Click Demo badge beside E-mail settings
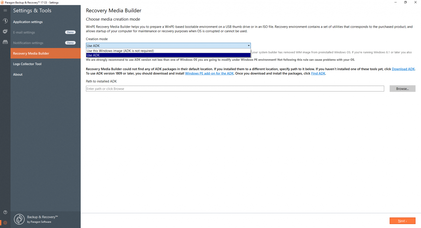Viewport: 421px width, 228px height. [x=70, y=32]
